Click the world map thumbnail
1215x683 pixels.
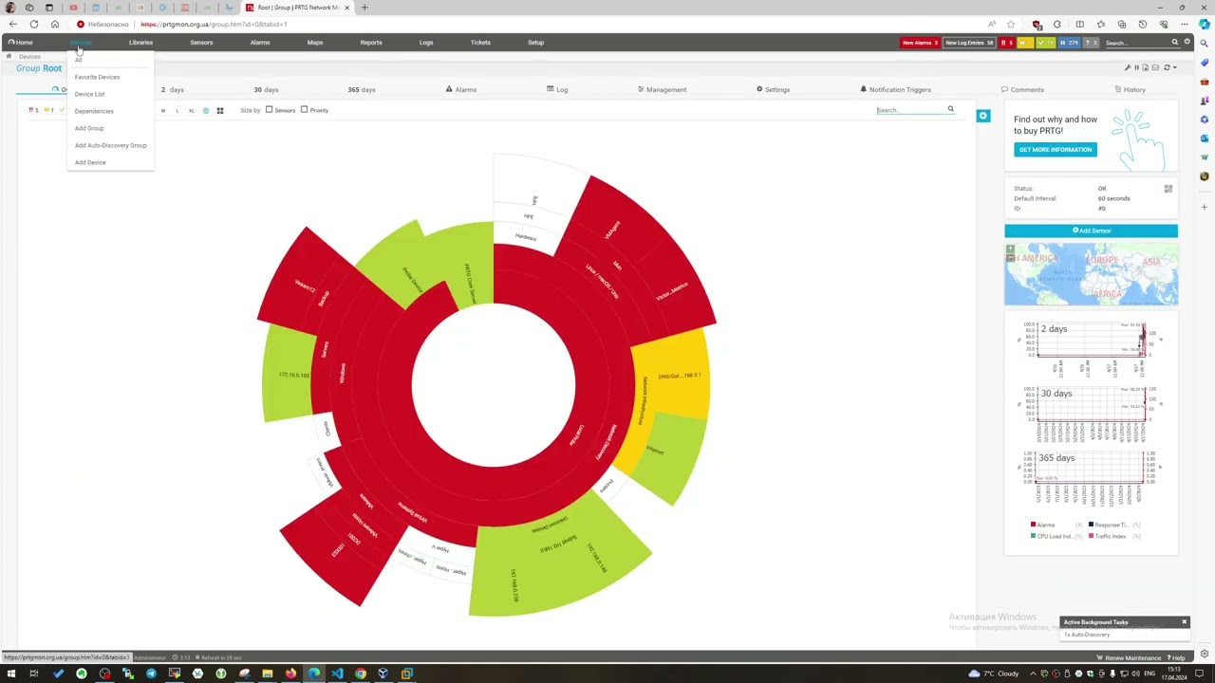tap(1091, 274)
